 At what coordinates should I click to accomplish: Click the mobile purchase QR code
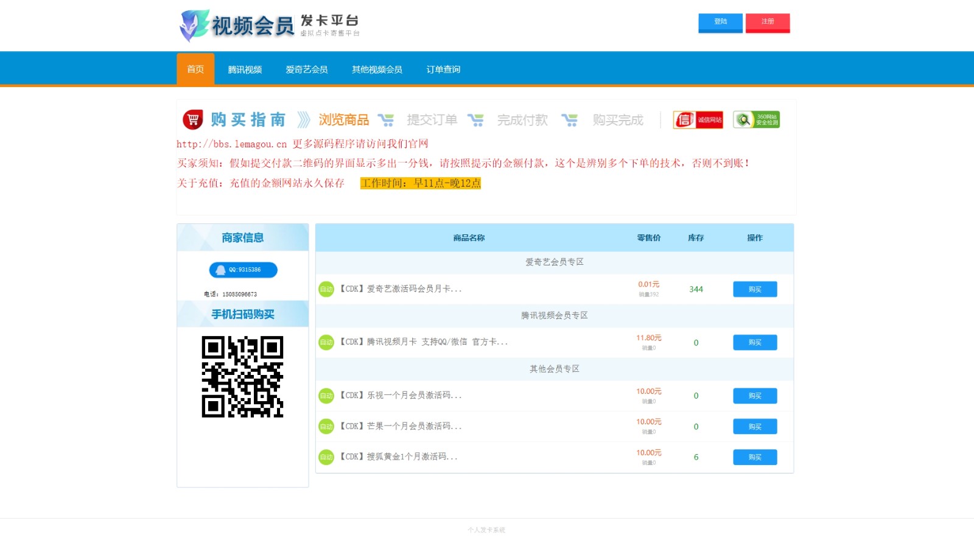point(242,377)
